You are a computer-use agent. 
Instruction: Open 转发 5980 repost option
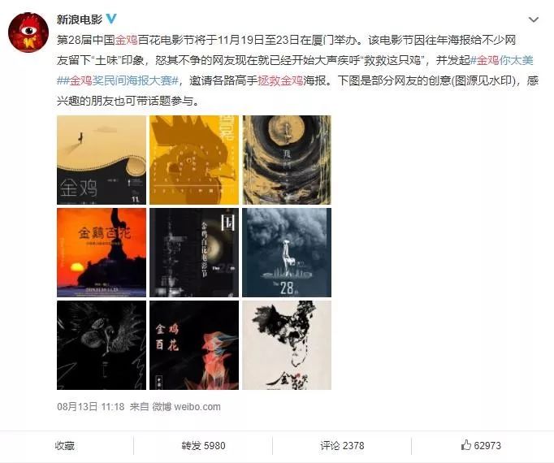203,446
